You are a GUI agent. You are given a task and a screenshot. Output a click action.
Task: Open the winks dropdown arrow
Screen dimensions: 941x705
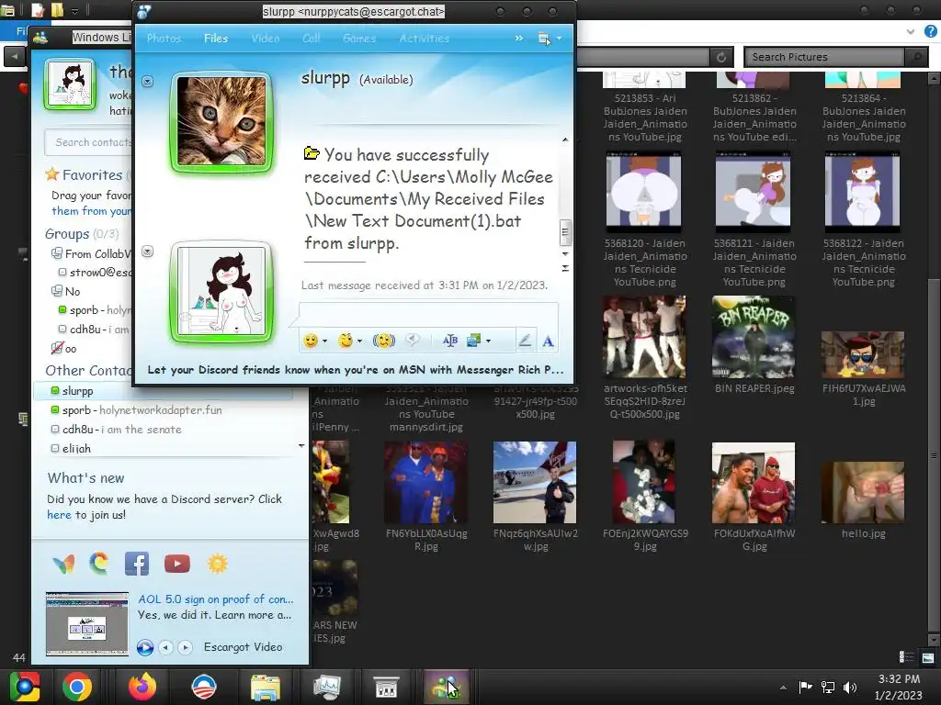click(359, 341)
